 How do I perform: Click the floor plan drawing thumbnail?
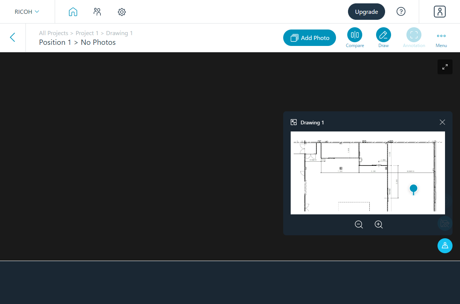368,173
